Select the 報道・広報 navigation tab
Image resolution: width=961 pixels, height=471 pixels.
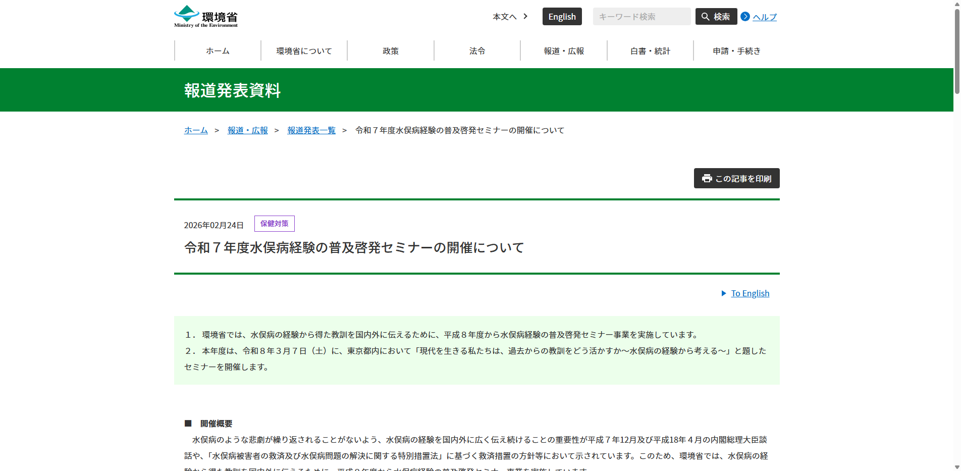click(564, 50)
